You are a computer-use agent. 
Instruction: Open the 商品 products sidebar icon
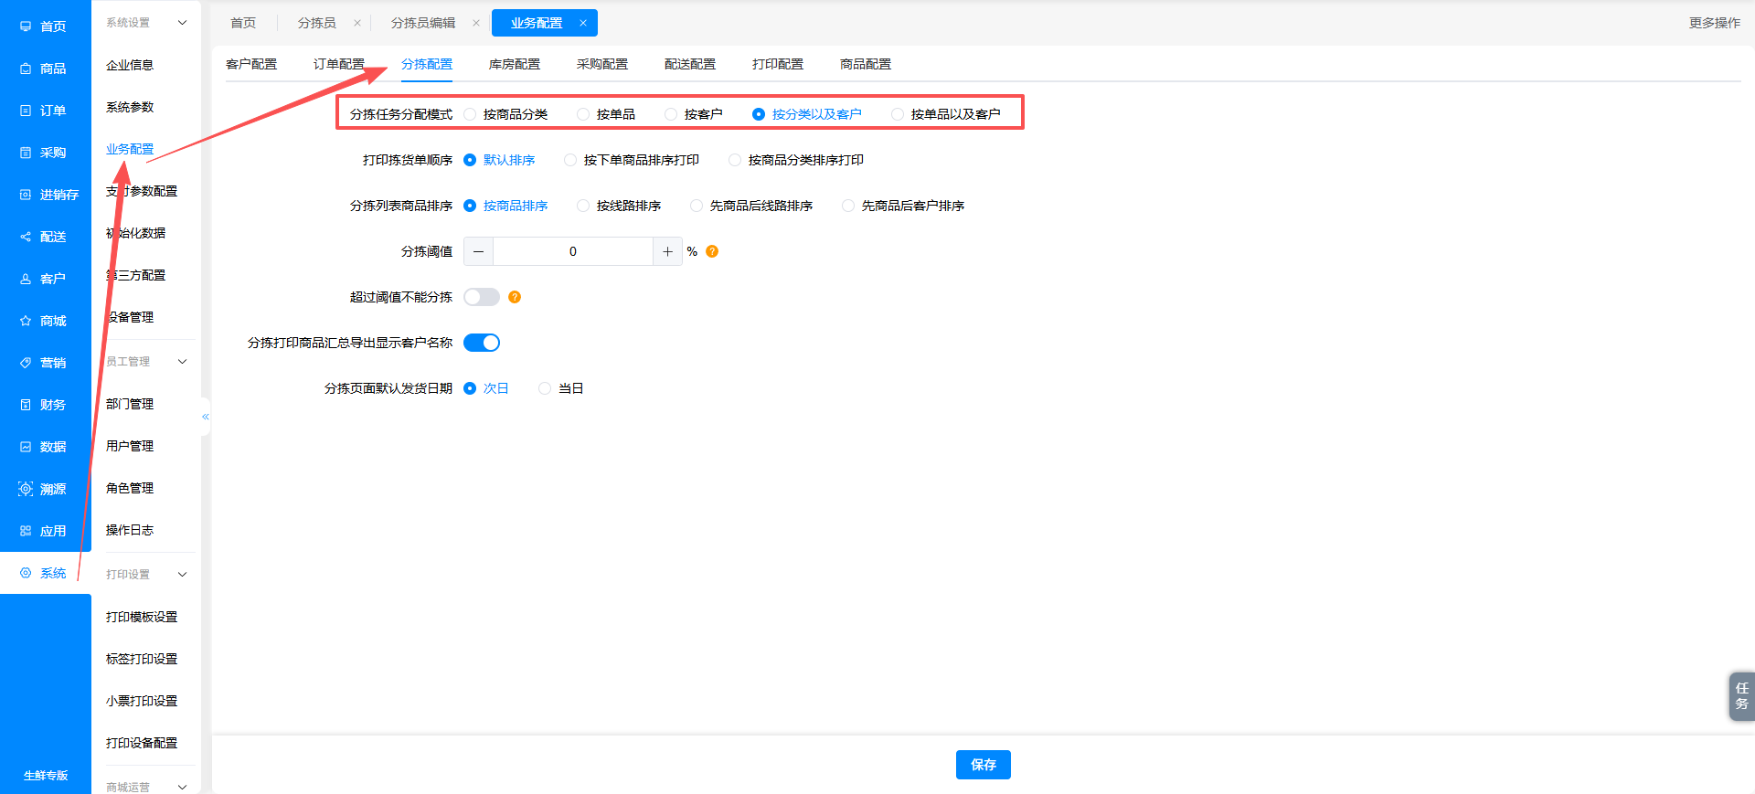point(26,69)
